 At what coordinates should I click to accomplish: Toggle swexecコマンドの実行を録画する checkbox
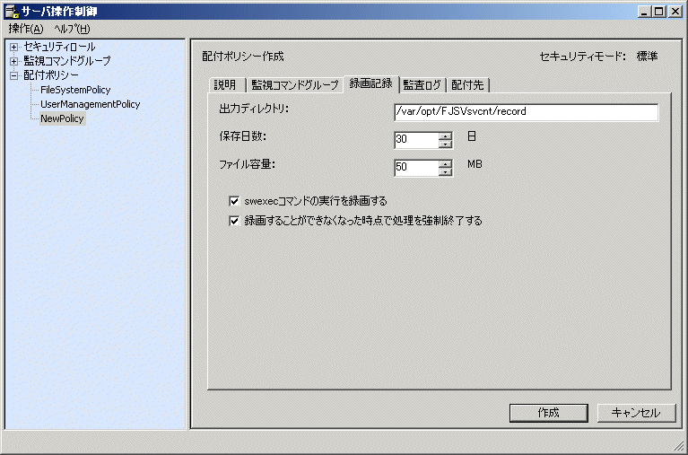point(234,201)
